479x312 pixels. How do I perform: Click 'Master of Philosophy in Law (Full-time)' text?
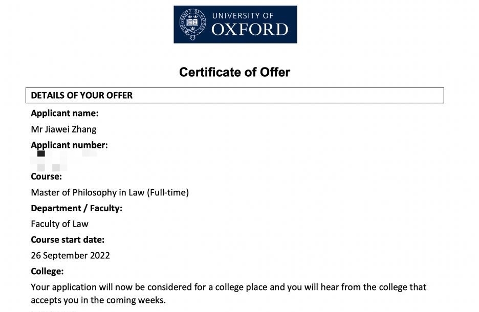(x=110, y=192)
